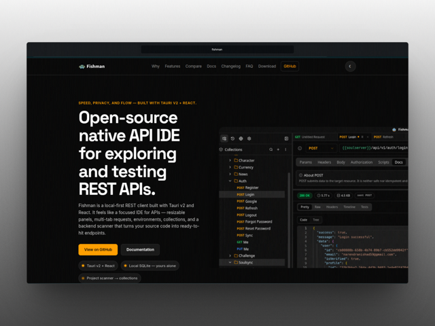Click the About POST info icon
The width and height of the screenshot is (435, 326).
300,175
